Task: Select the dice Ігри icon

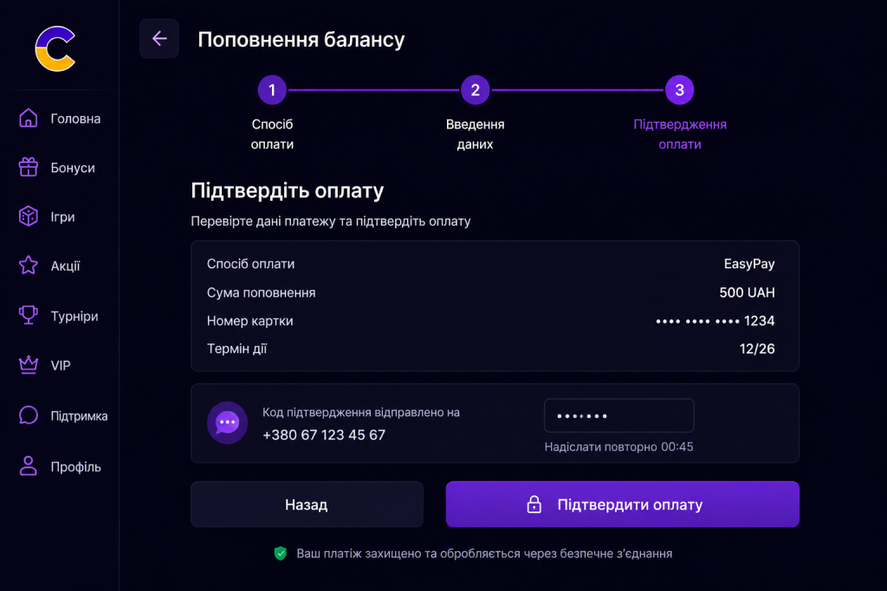Action: (x=29, y=216)
